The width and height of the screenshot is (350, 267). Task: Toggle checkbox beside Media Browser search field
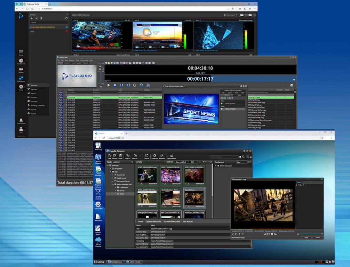pyautogui.click(x=240, y=157)
